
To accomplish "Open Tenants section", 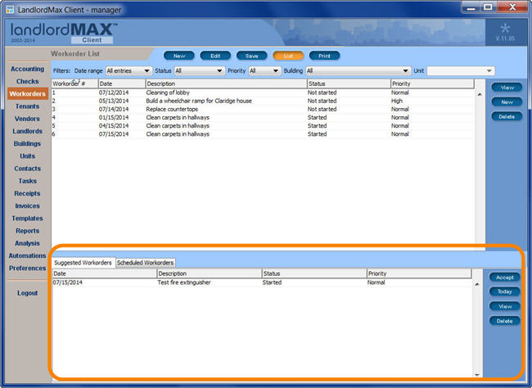I will tap(28, 106).
